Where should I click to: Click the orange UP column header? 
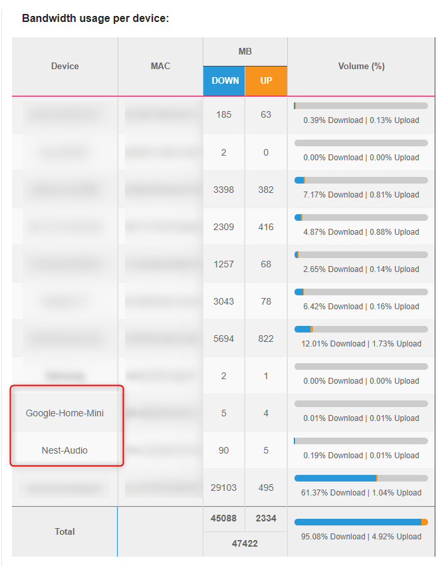266,80
